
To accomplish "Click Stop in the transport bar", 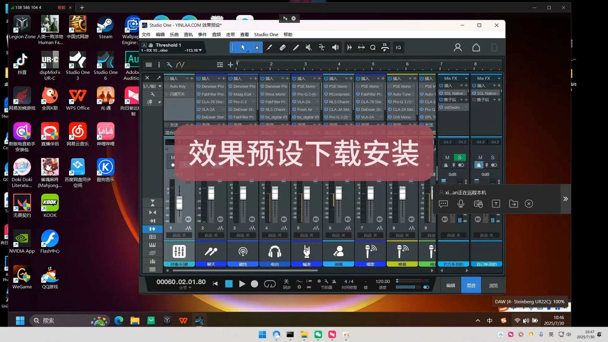I will point(229,284).
